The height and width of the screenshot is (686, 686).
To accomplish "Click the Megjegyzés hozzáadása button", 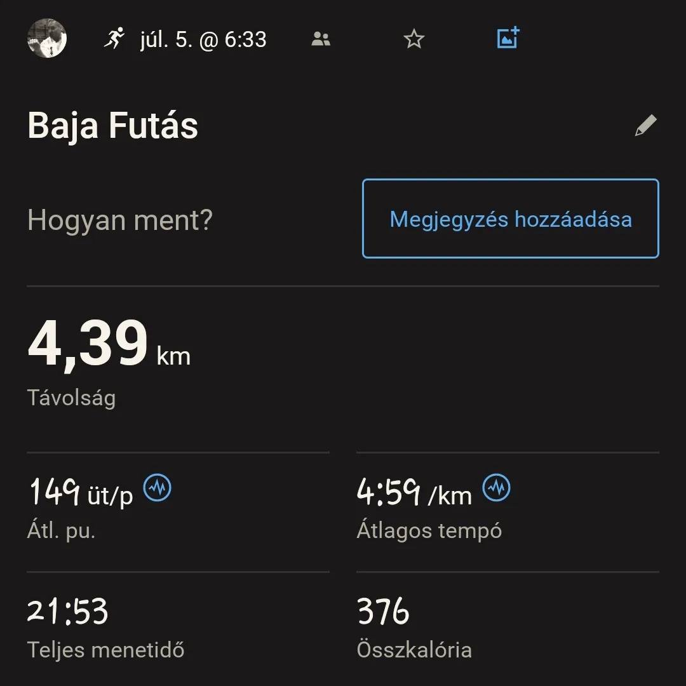I will click(510, 219).
